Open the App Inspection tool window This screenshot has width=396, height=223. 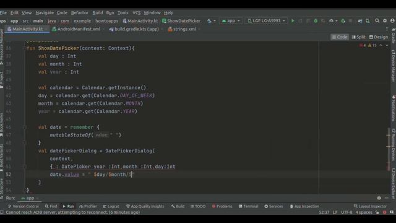point(304,206)
